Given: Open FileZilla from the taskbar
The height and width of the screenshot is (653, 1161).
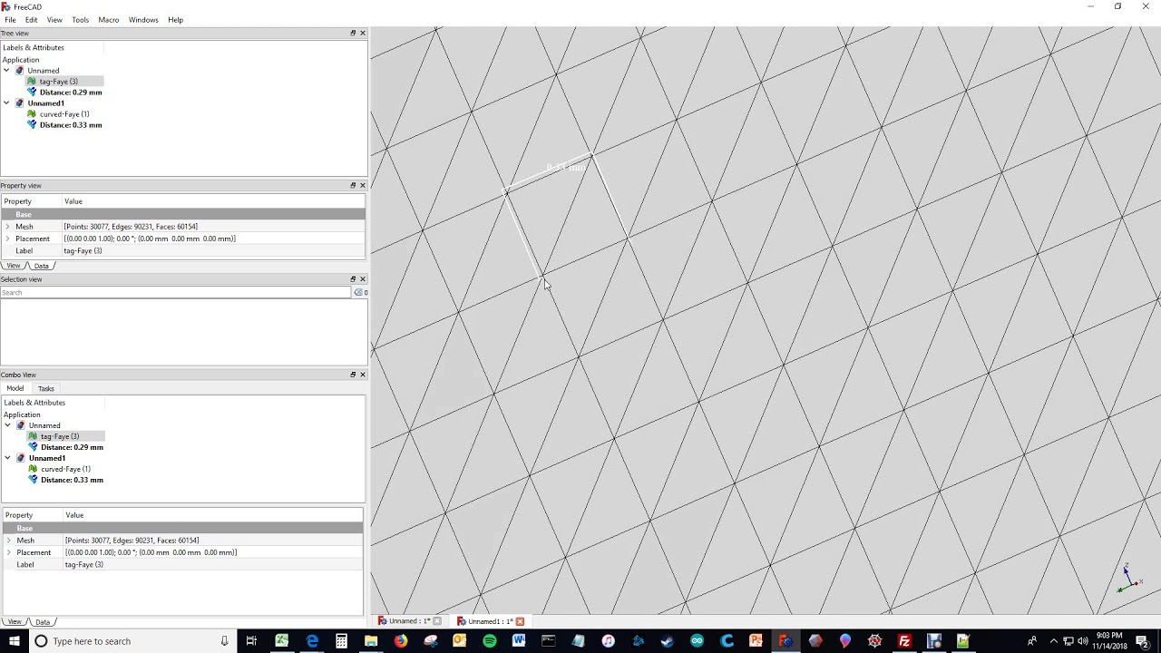Looking at the screenshot, I should [x=904, y=641].
